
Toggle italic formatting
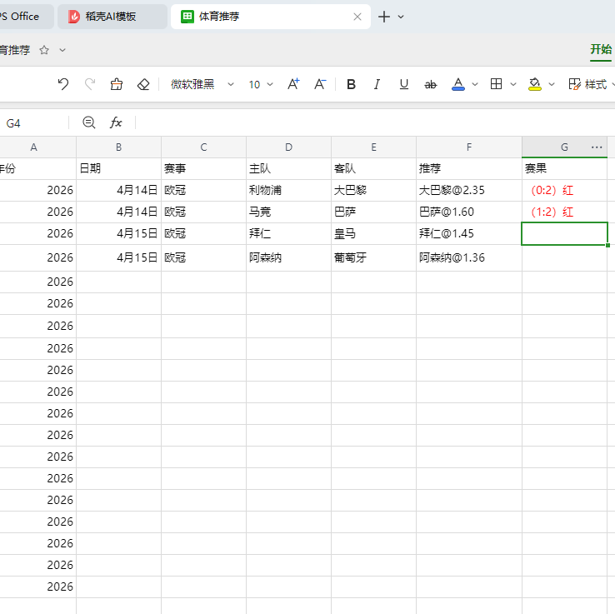coord(377,84)
